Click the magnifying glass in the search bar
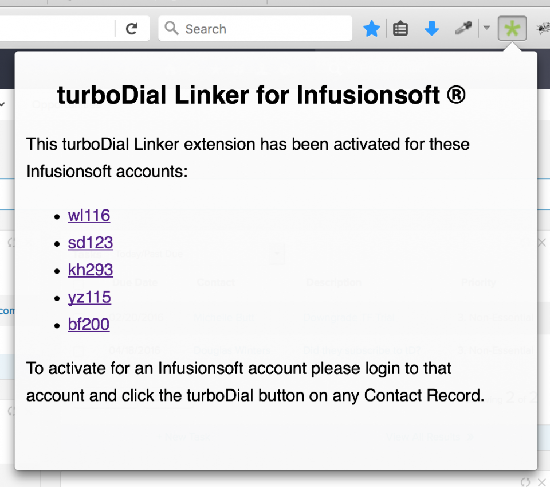Screen dimensions: 550x487 point(171,28)
